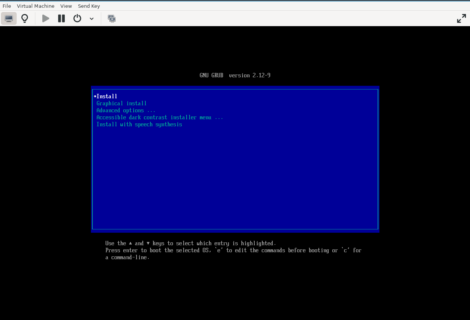Open the shutdown options chevron
The image size is (470, 320).
coord(91,18)
